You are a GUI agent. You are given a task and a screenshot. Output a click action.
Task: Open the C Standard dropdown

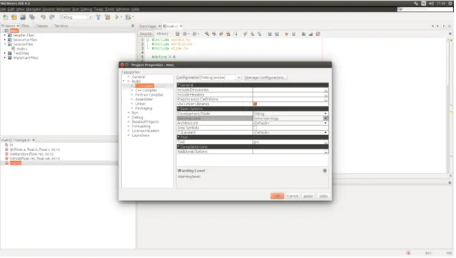coord(290,133)
